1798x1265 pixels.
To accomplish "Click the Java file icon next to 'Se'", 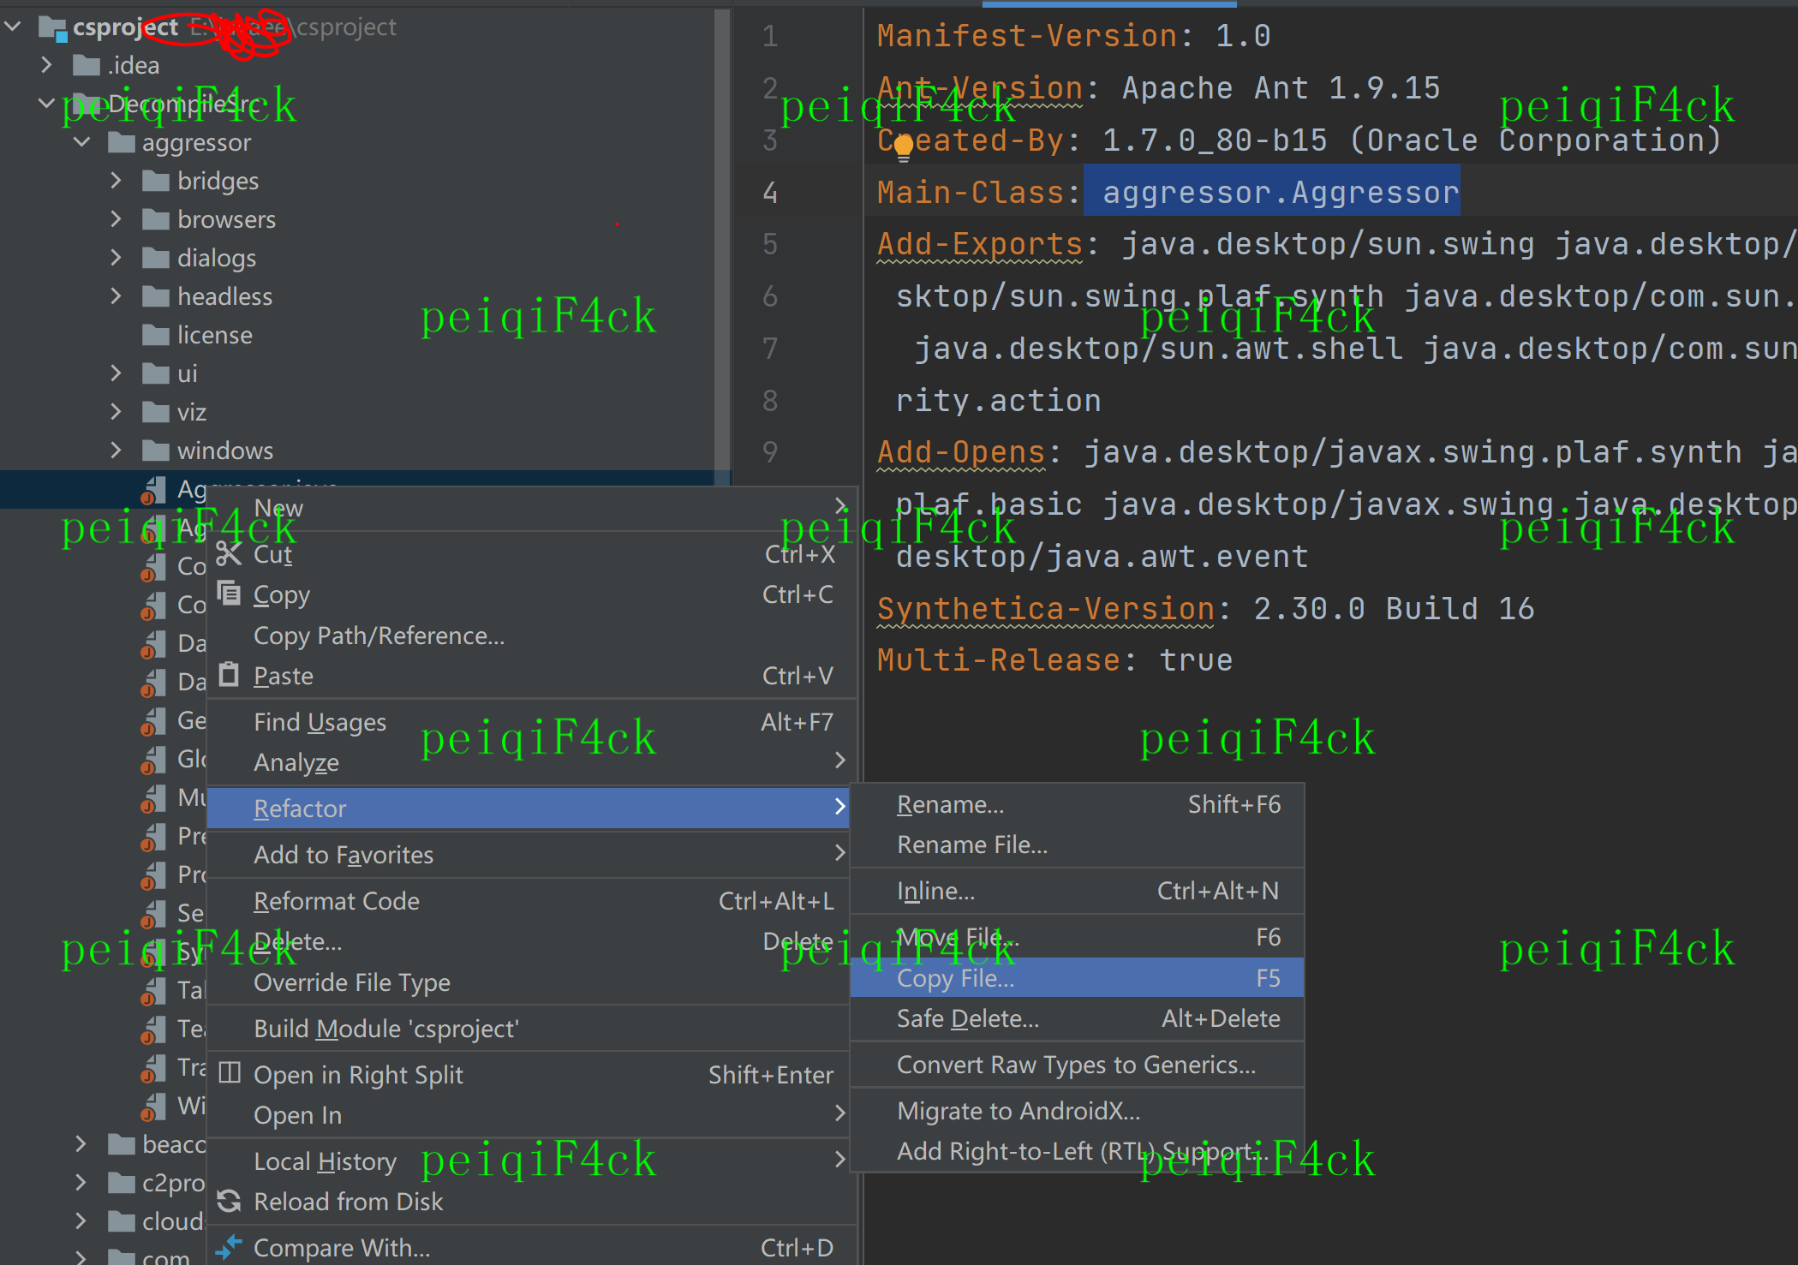I will pos(153,914).
